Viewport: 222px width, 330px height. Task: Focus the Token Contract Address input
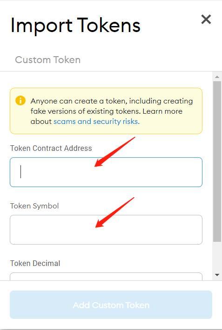[x=106, y=172]
